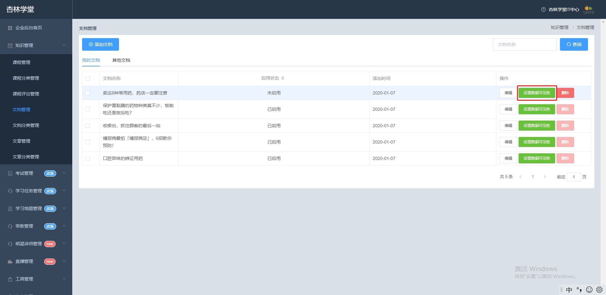Click the IME smiley emoji icon
The image size is (606, 295).
[x=589, y=290]
